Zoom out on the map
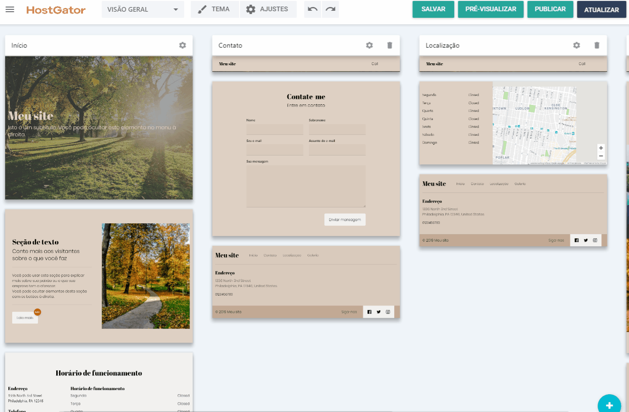Viewport: 629px width, 412px height. pyautogui.click(x=601, y=156)
